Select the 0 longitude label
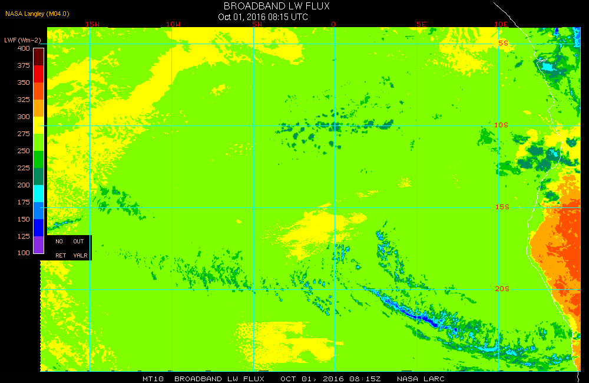Screen dimensions: 589x383 point(333,24)
